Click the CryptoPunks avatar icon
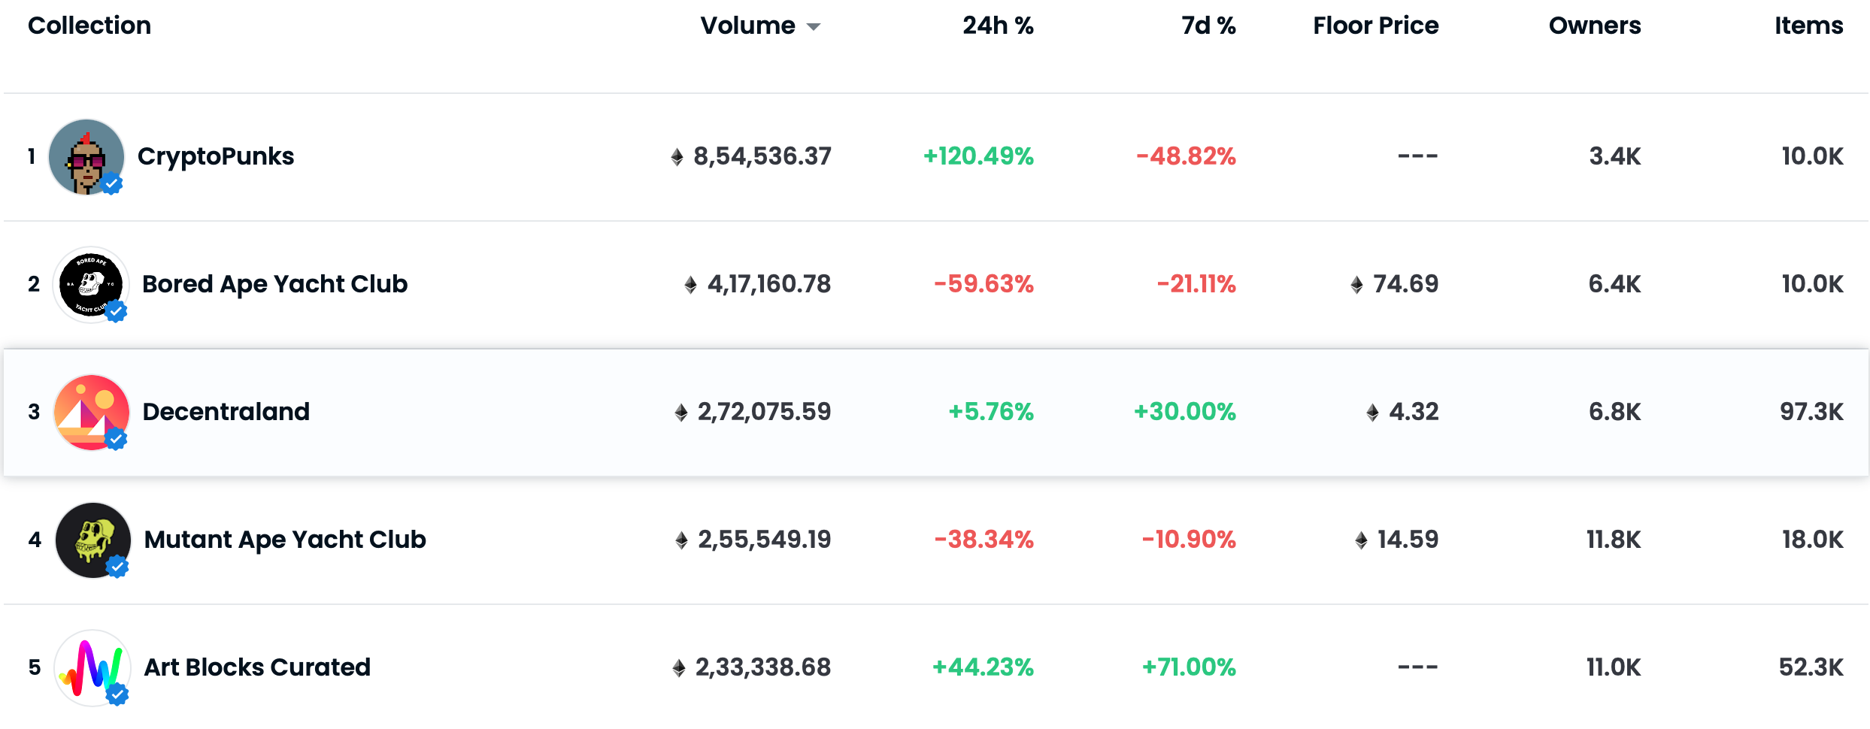Image resolution: width=1870 pixels, height=729 pixels. pyautogui.click(x=85, y=156)
